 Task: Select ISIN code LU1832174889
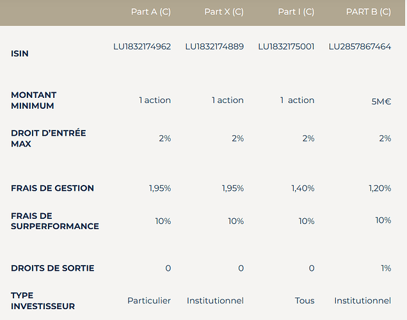(214, 47)
